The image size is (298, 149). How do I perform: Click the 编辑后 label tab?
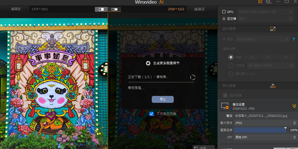pos(199,9)
